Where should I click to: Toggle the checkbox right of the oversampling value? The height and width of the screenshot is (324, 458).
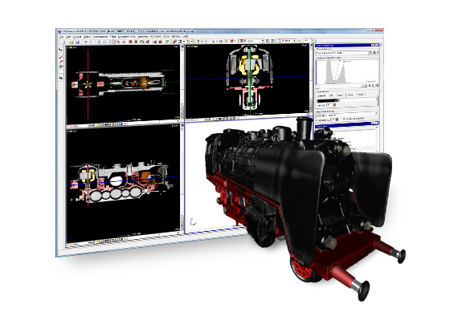[344, 119]
